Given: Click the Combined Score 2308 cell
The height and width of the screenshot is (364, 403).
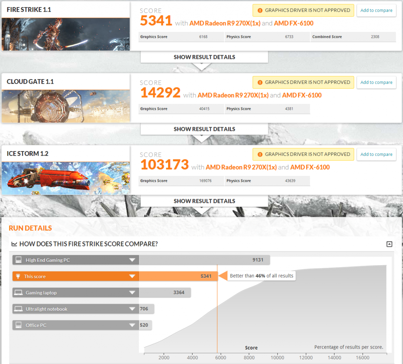Looking at the screenshot, I should pos(353,37).
